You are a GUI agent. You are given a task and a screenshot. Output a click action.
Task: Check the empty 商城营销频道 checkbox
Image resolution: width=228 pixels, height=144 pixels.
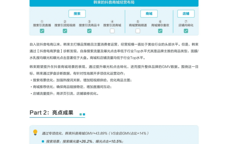tap(138, 31)
